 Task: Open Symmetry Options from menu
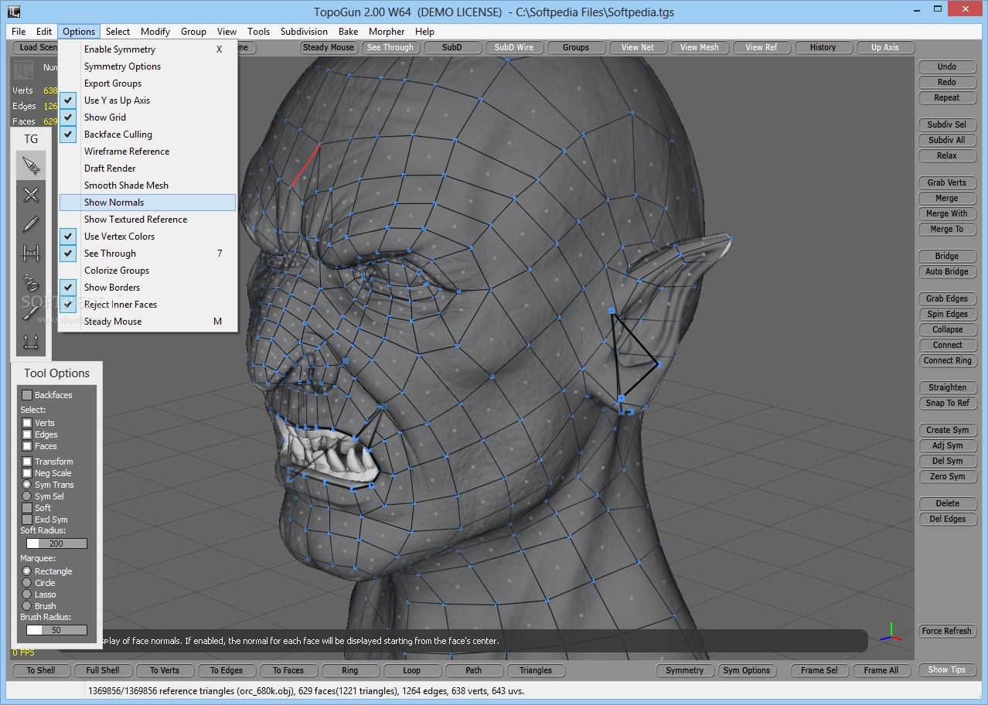(x=148, y=66)
